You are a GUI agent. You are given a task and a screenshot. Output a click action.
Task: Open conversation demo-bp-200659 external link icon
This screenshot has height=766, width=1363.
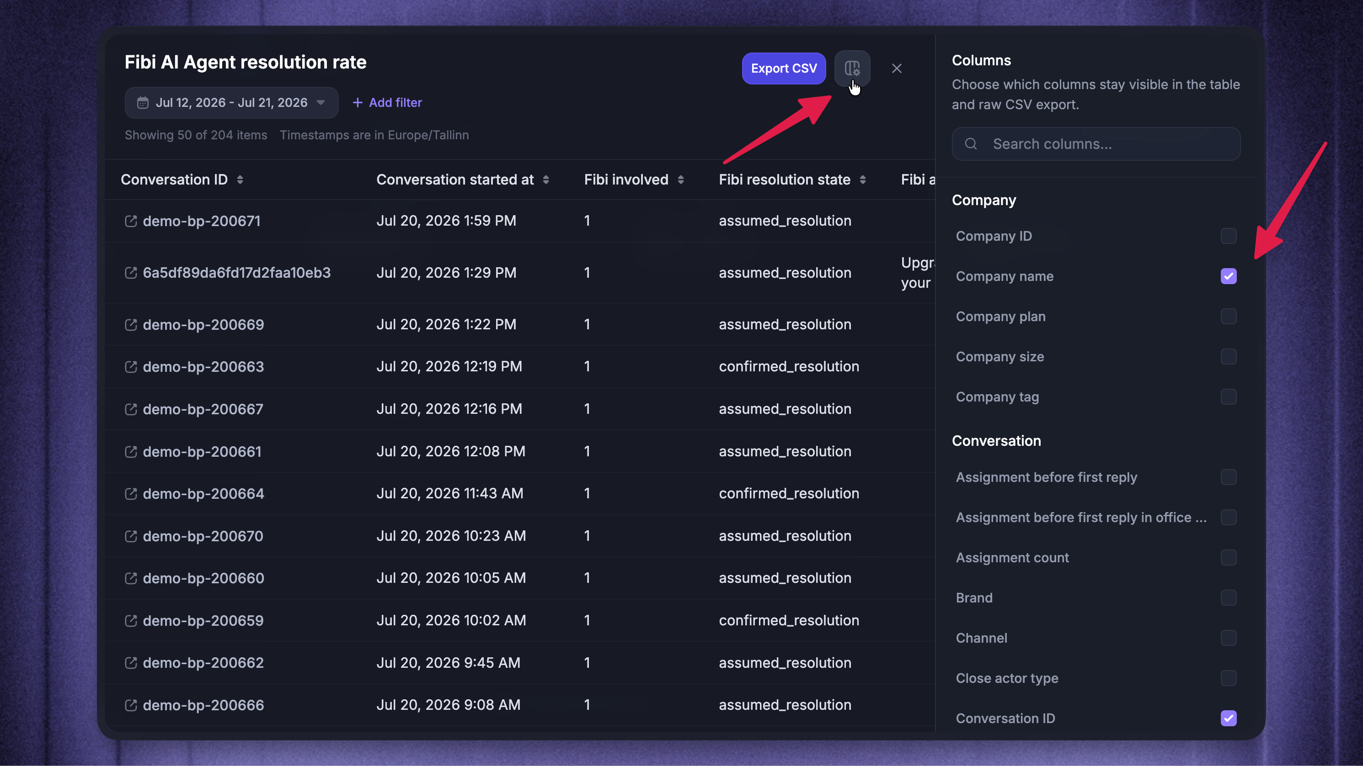click(x=131, y=621)
